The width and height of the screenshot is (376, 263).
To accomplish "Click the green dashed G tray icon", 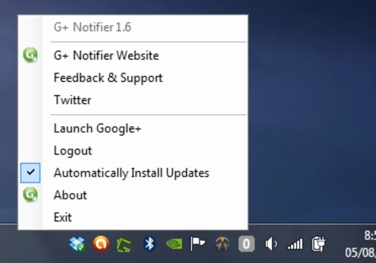I will [x=124, y=245].
